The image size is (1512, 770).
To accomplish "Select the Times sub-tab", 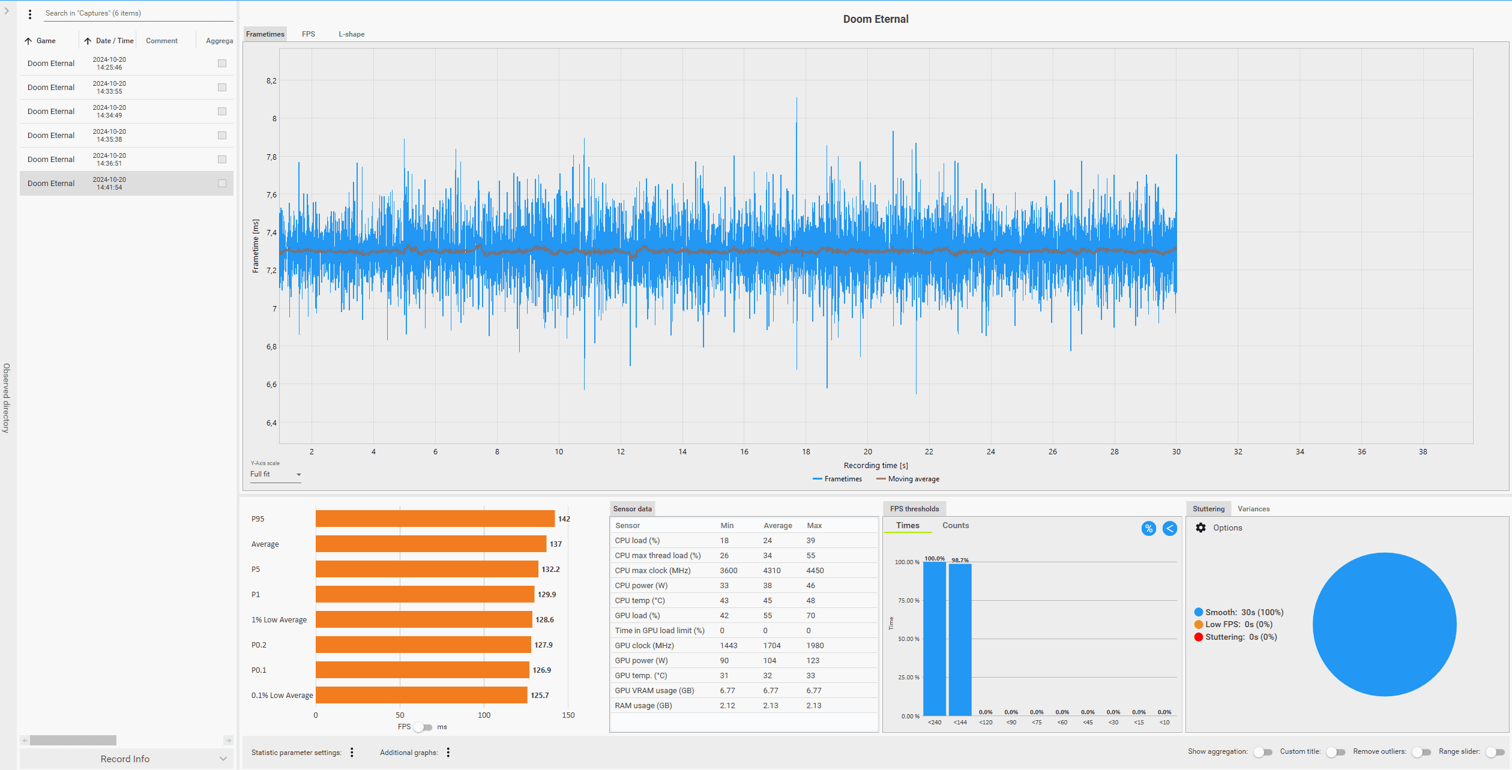I will (x=908, y=525).
